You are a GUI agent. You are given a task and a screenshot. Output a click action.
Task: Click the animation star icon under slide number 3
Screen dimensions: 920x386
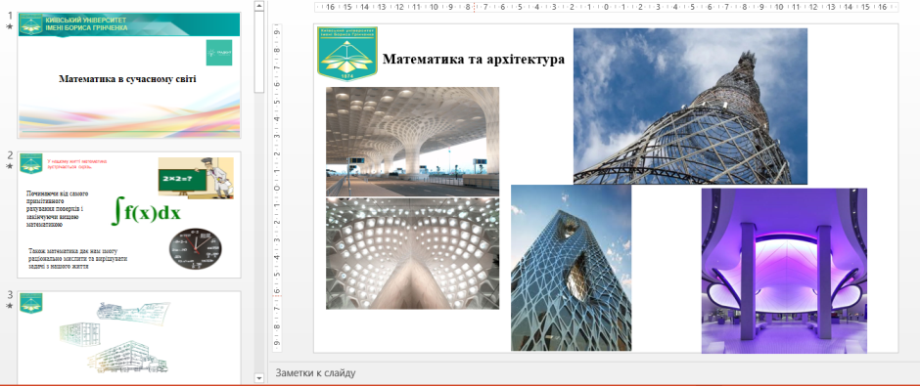pos(10,306)
